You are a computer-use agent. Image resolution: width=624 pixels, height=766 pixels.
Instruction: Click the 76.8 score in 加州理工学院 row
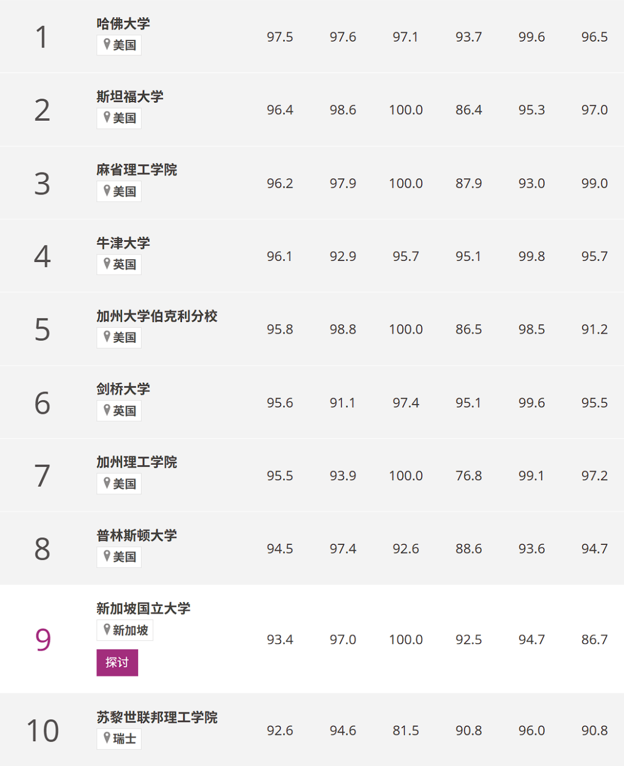coord(469,476)
